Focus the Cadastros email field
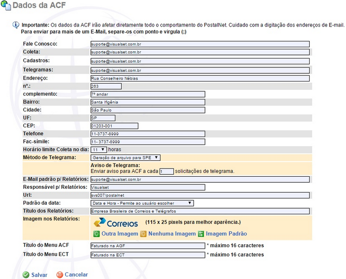Image resolution: width=346 pixels, height=279 pixels. 200,61
